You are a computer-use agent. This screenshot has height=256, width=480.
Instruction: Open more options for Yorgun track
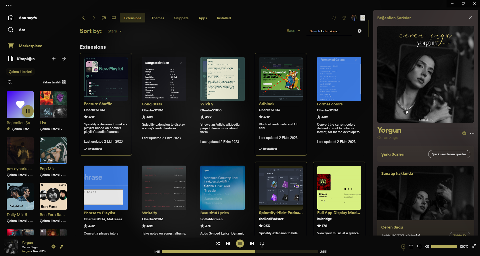coord(472,133)
